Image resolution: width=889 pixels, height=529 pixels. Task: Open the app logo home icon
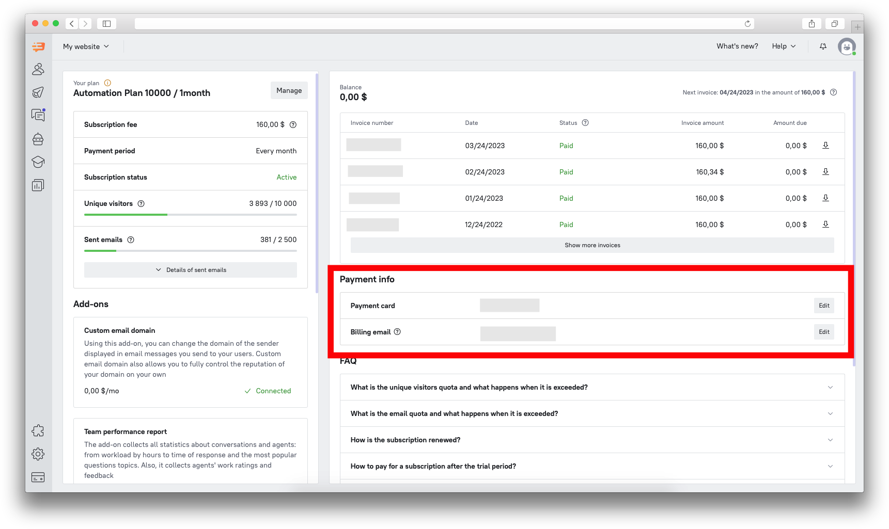[x=38, y=47]
